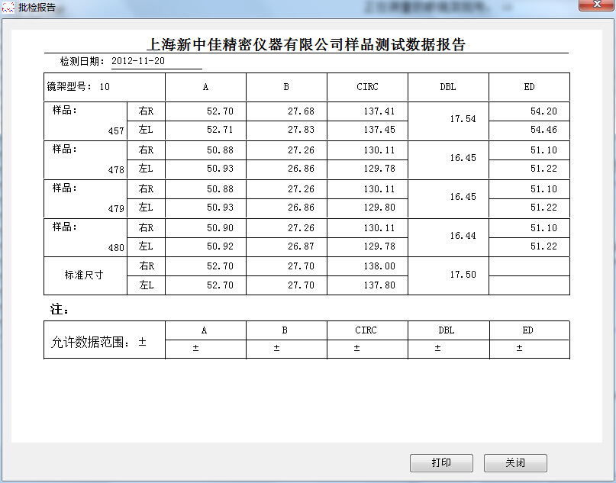This screenshot has height=483, width=616.
Task: Select B value 27.83 for sample 457
Action: coord(301,130)
